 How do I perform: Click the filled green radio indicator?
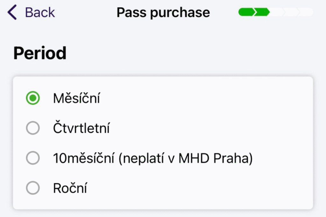(x=32, y=98)
